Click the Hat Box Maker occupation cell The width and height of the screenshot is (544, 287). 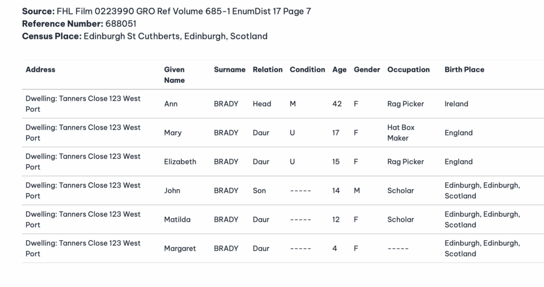pyautogui.click(x=402, y=133)
